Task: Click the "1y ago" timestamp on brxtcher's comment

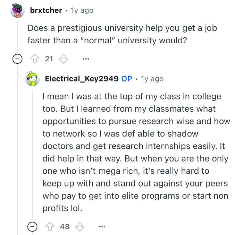Action: click(x=82, y=10)
